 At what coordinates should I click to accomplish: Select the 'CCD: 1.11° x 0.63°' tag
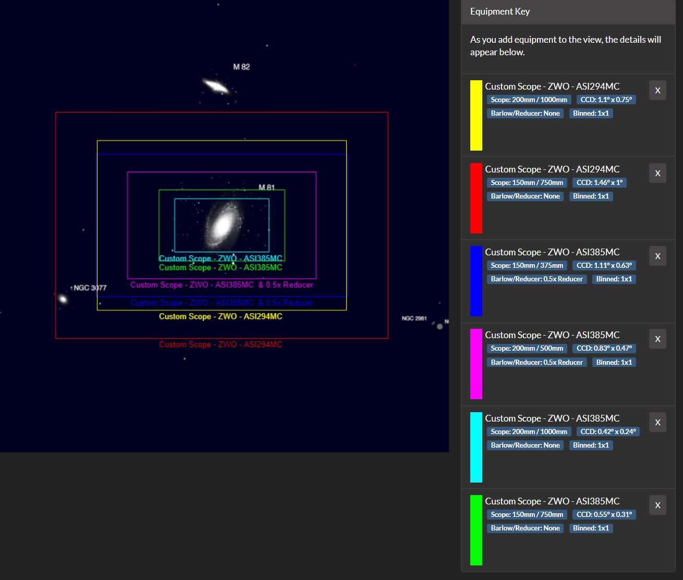coord(604,265)
